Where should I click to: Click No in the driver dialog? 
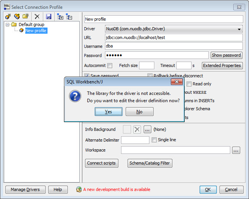coord(139,112)
